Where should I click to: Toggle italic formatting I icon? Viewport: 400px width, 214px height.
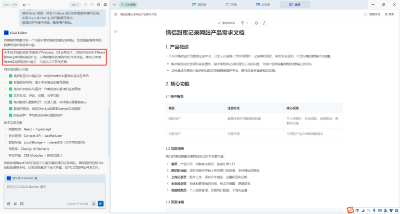click(264, 23)
